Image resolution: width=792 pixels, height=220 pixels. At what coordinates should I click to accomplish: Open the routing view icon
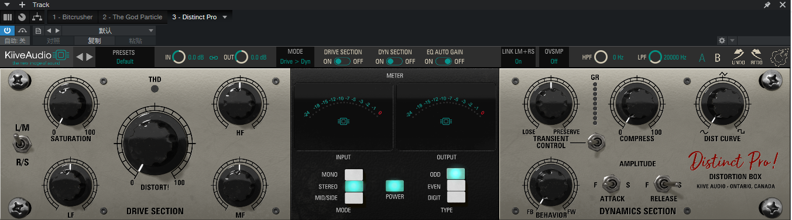click(37, 17)
